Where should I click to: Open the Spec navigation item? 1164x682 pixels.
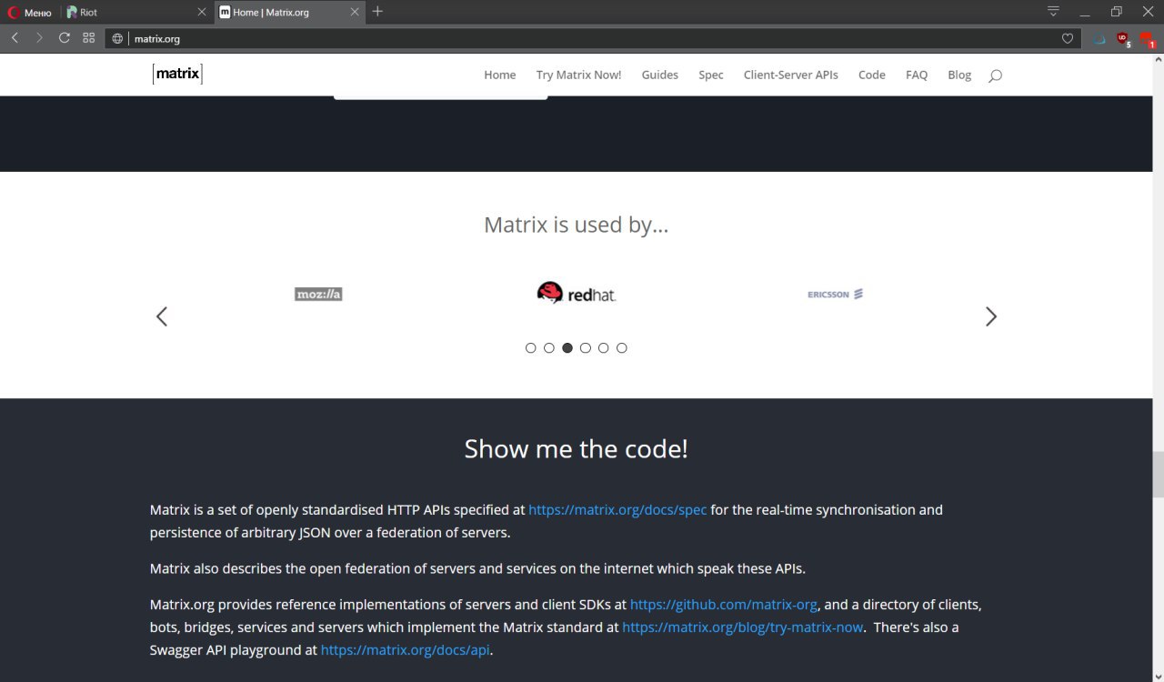point(711,75)
